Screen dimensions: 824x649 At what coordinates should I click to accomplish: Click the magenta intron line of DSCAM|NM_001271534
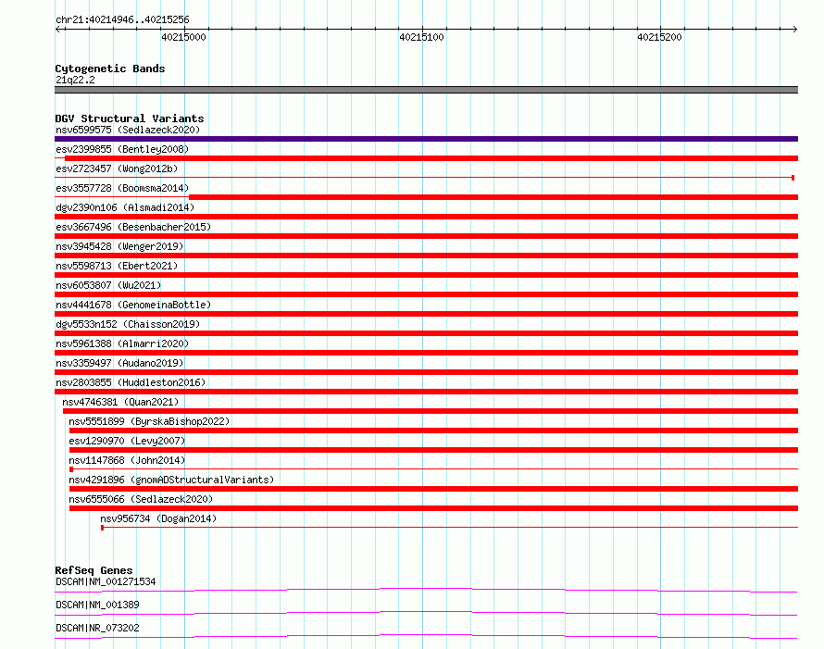click(426, 589)
